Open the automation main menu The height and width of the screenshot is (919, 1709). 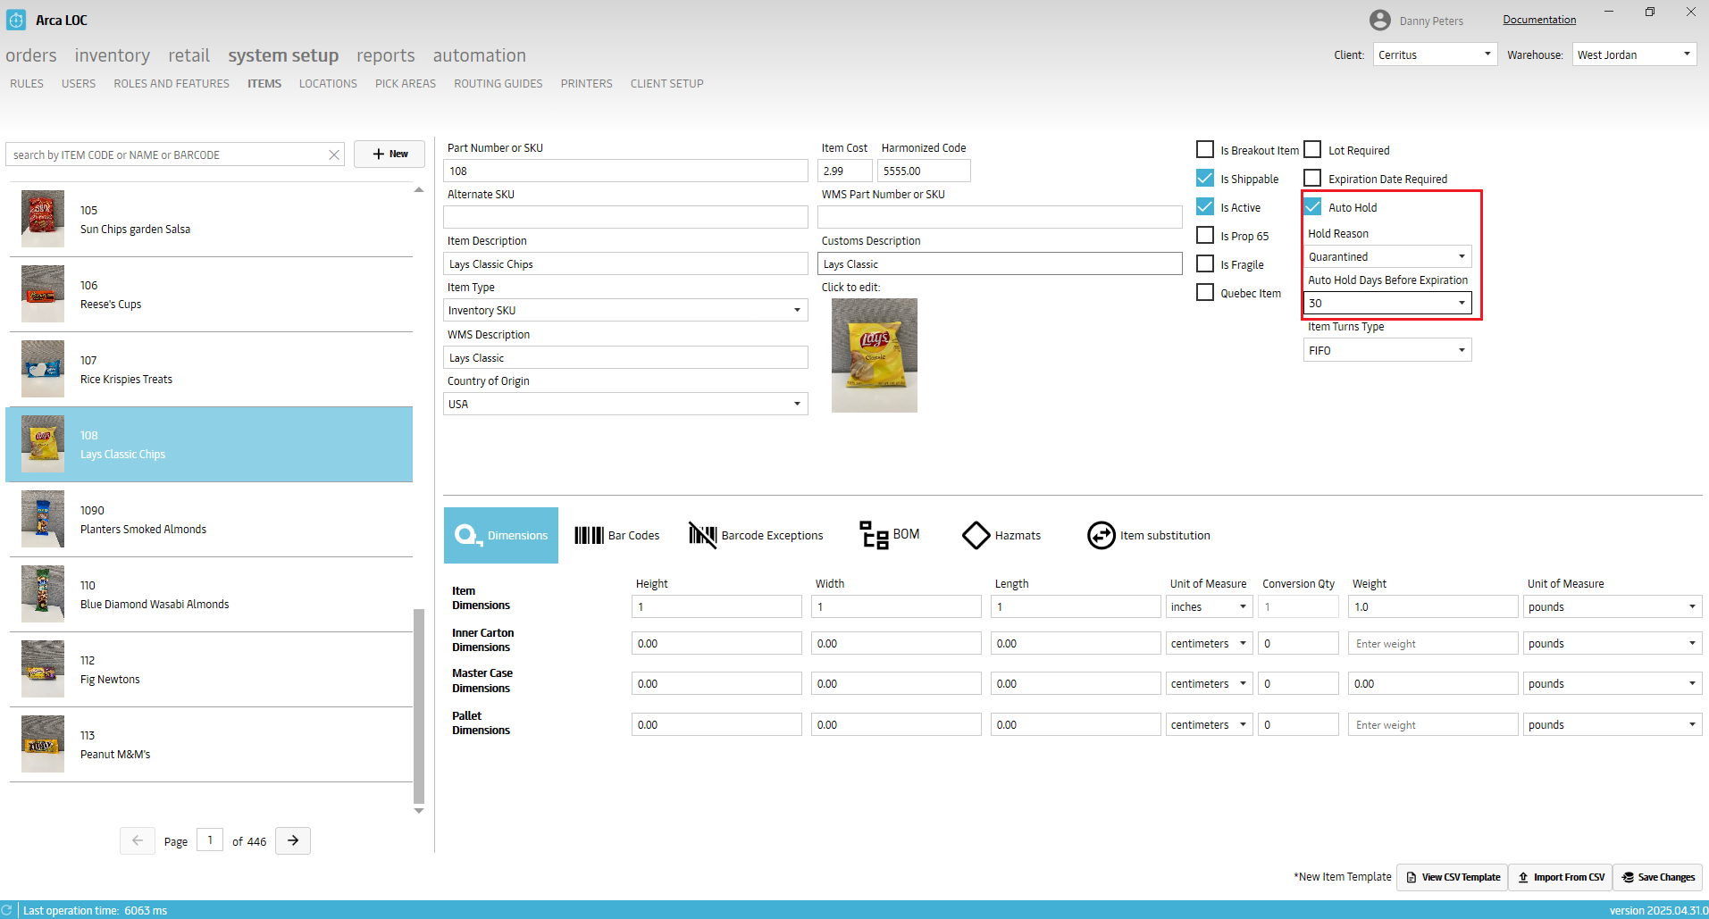pos(480,55)
